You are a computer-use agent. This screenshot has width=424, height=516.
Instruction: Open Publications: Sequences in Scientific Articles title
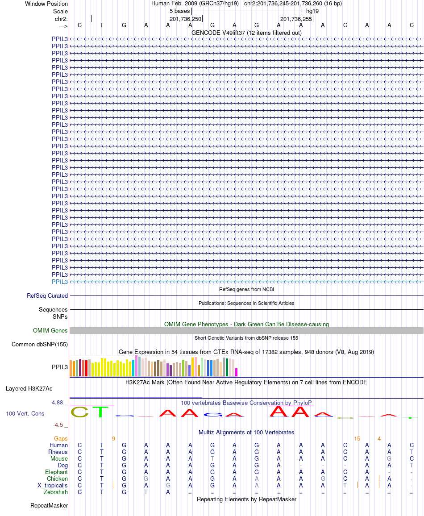(x=246, y=303)
